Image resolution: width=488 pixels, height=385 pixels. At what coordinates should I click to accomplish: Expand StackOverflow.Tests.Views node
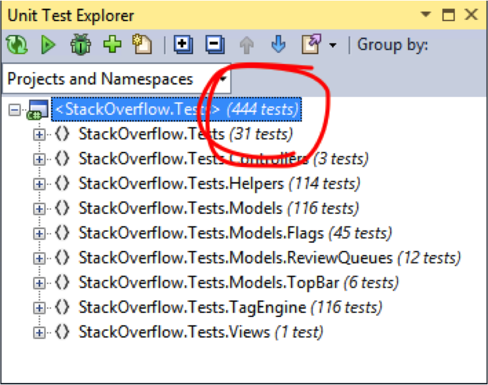[x=39, y=333]
